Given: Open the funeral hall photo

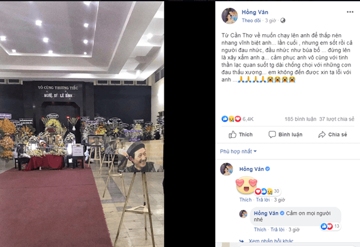Looking at the screenshot, I should (82, 124).
